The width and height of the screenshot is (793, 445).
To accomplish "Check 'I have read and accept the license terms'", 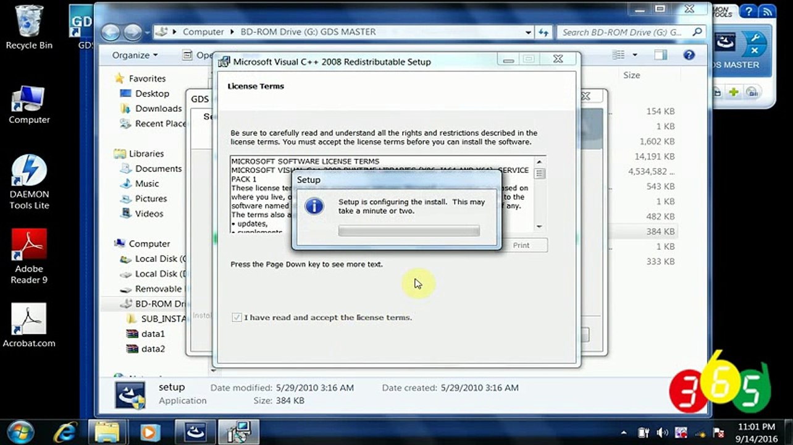I will (237, 317).
